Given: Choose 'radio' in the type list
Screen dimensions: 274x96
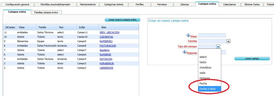Looking at the screenshot, I should point(210,73).
